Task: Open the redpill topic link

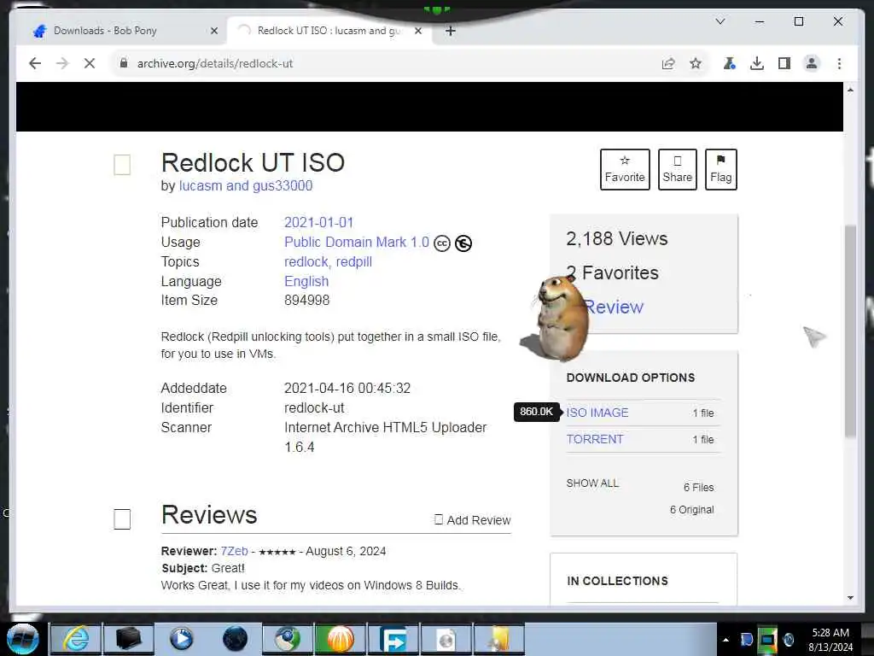Action: point(354,261)
